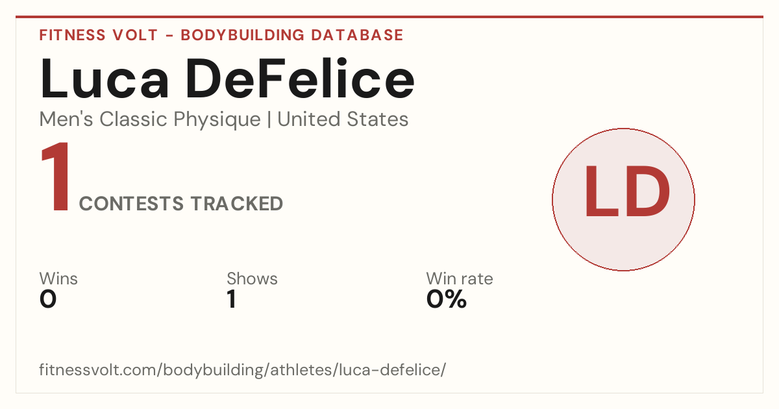Click the word DeFelice in title
The height and width of the screenshot is (409, 779).
300,79
